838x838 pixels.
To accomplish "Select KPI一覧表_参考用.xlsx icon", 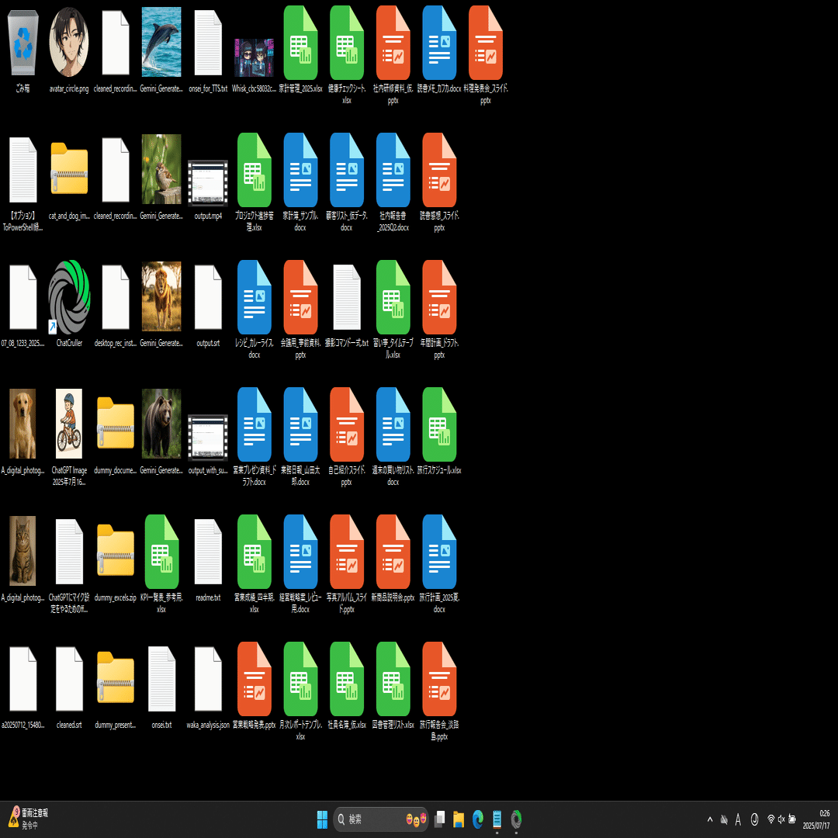I will (162, 552).
